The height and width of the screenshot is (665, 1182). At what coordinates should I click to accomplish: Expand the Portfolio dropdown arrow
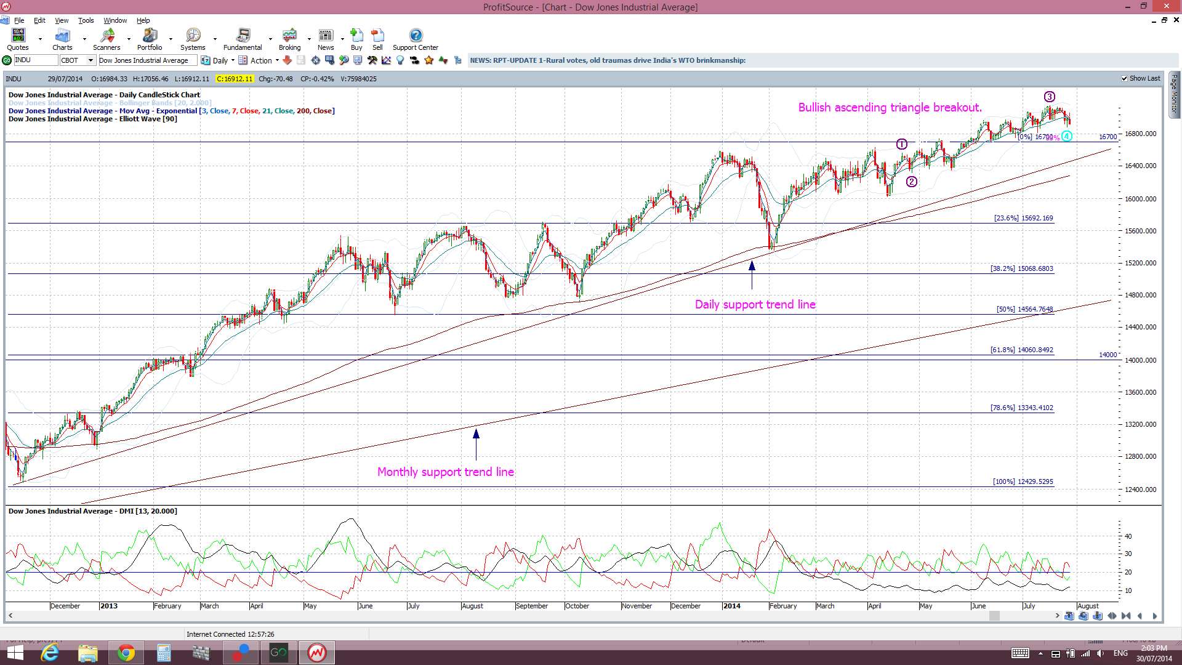pyautogui.click(x=171, y=39)
